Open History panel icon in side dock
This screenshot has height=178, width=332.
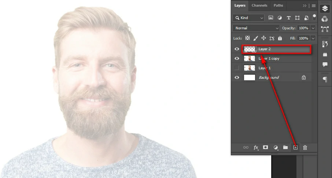point(325,44)
